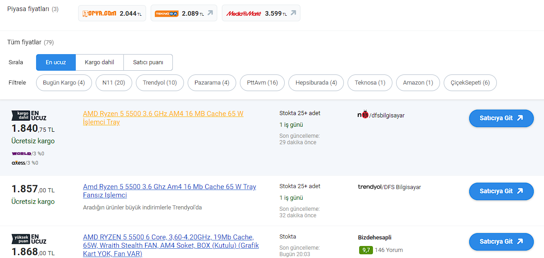Viewport: 544px width, 258px height.
Task: Open the Teknosa 2.089 TL price card
Action: point(184,13)
